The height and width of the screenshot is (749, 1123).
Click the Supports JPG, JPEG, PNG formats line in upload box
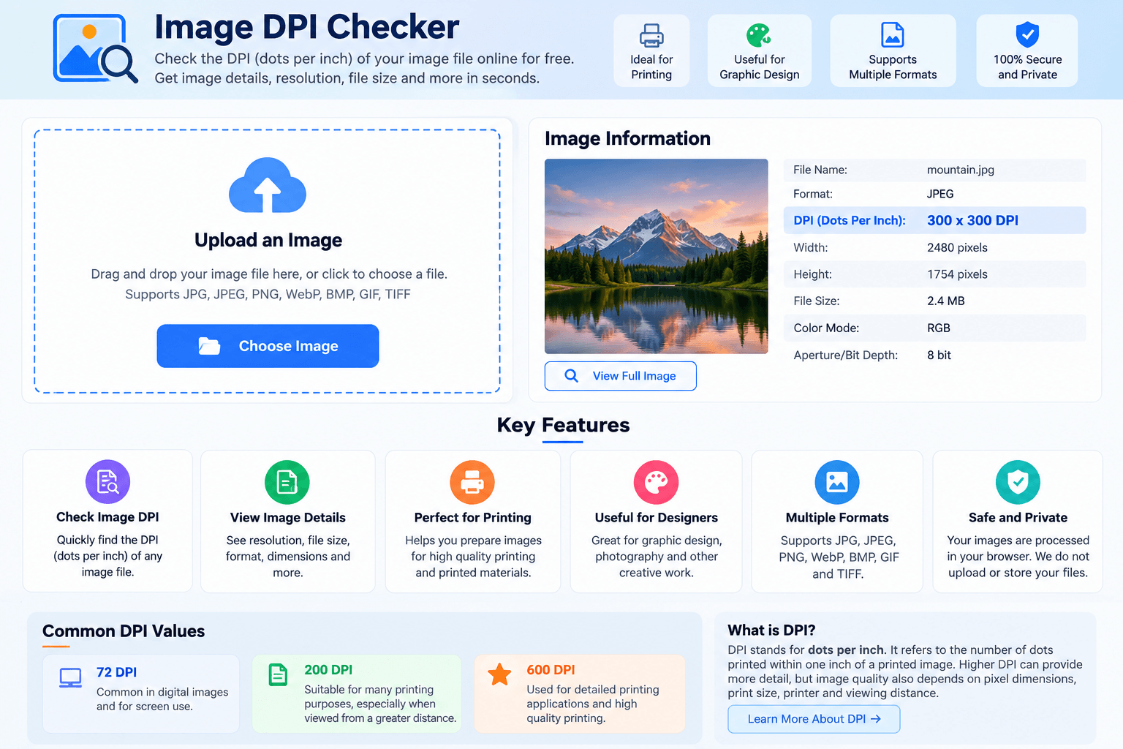[268, 294]
